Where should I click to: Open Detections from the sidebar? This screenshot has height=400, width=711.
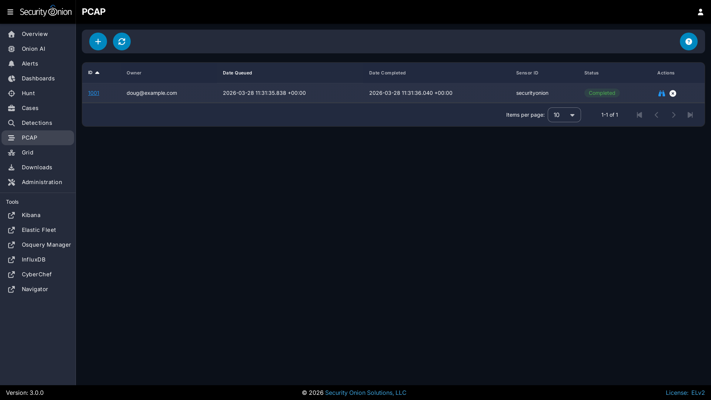point(37,123)
